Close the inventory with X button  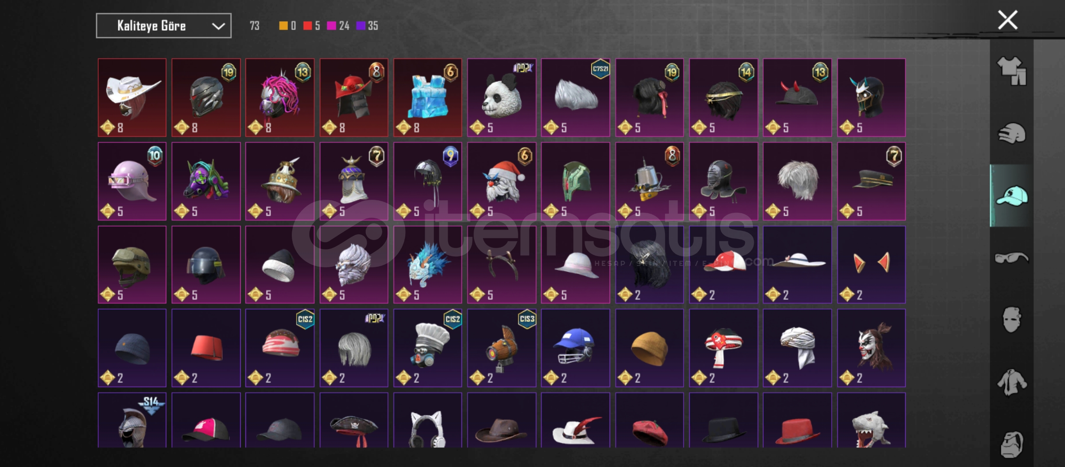(x=1008, y=20)
